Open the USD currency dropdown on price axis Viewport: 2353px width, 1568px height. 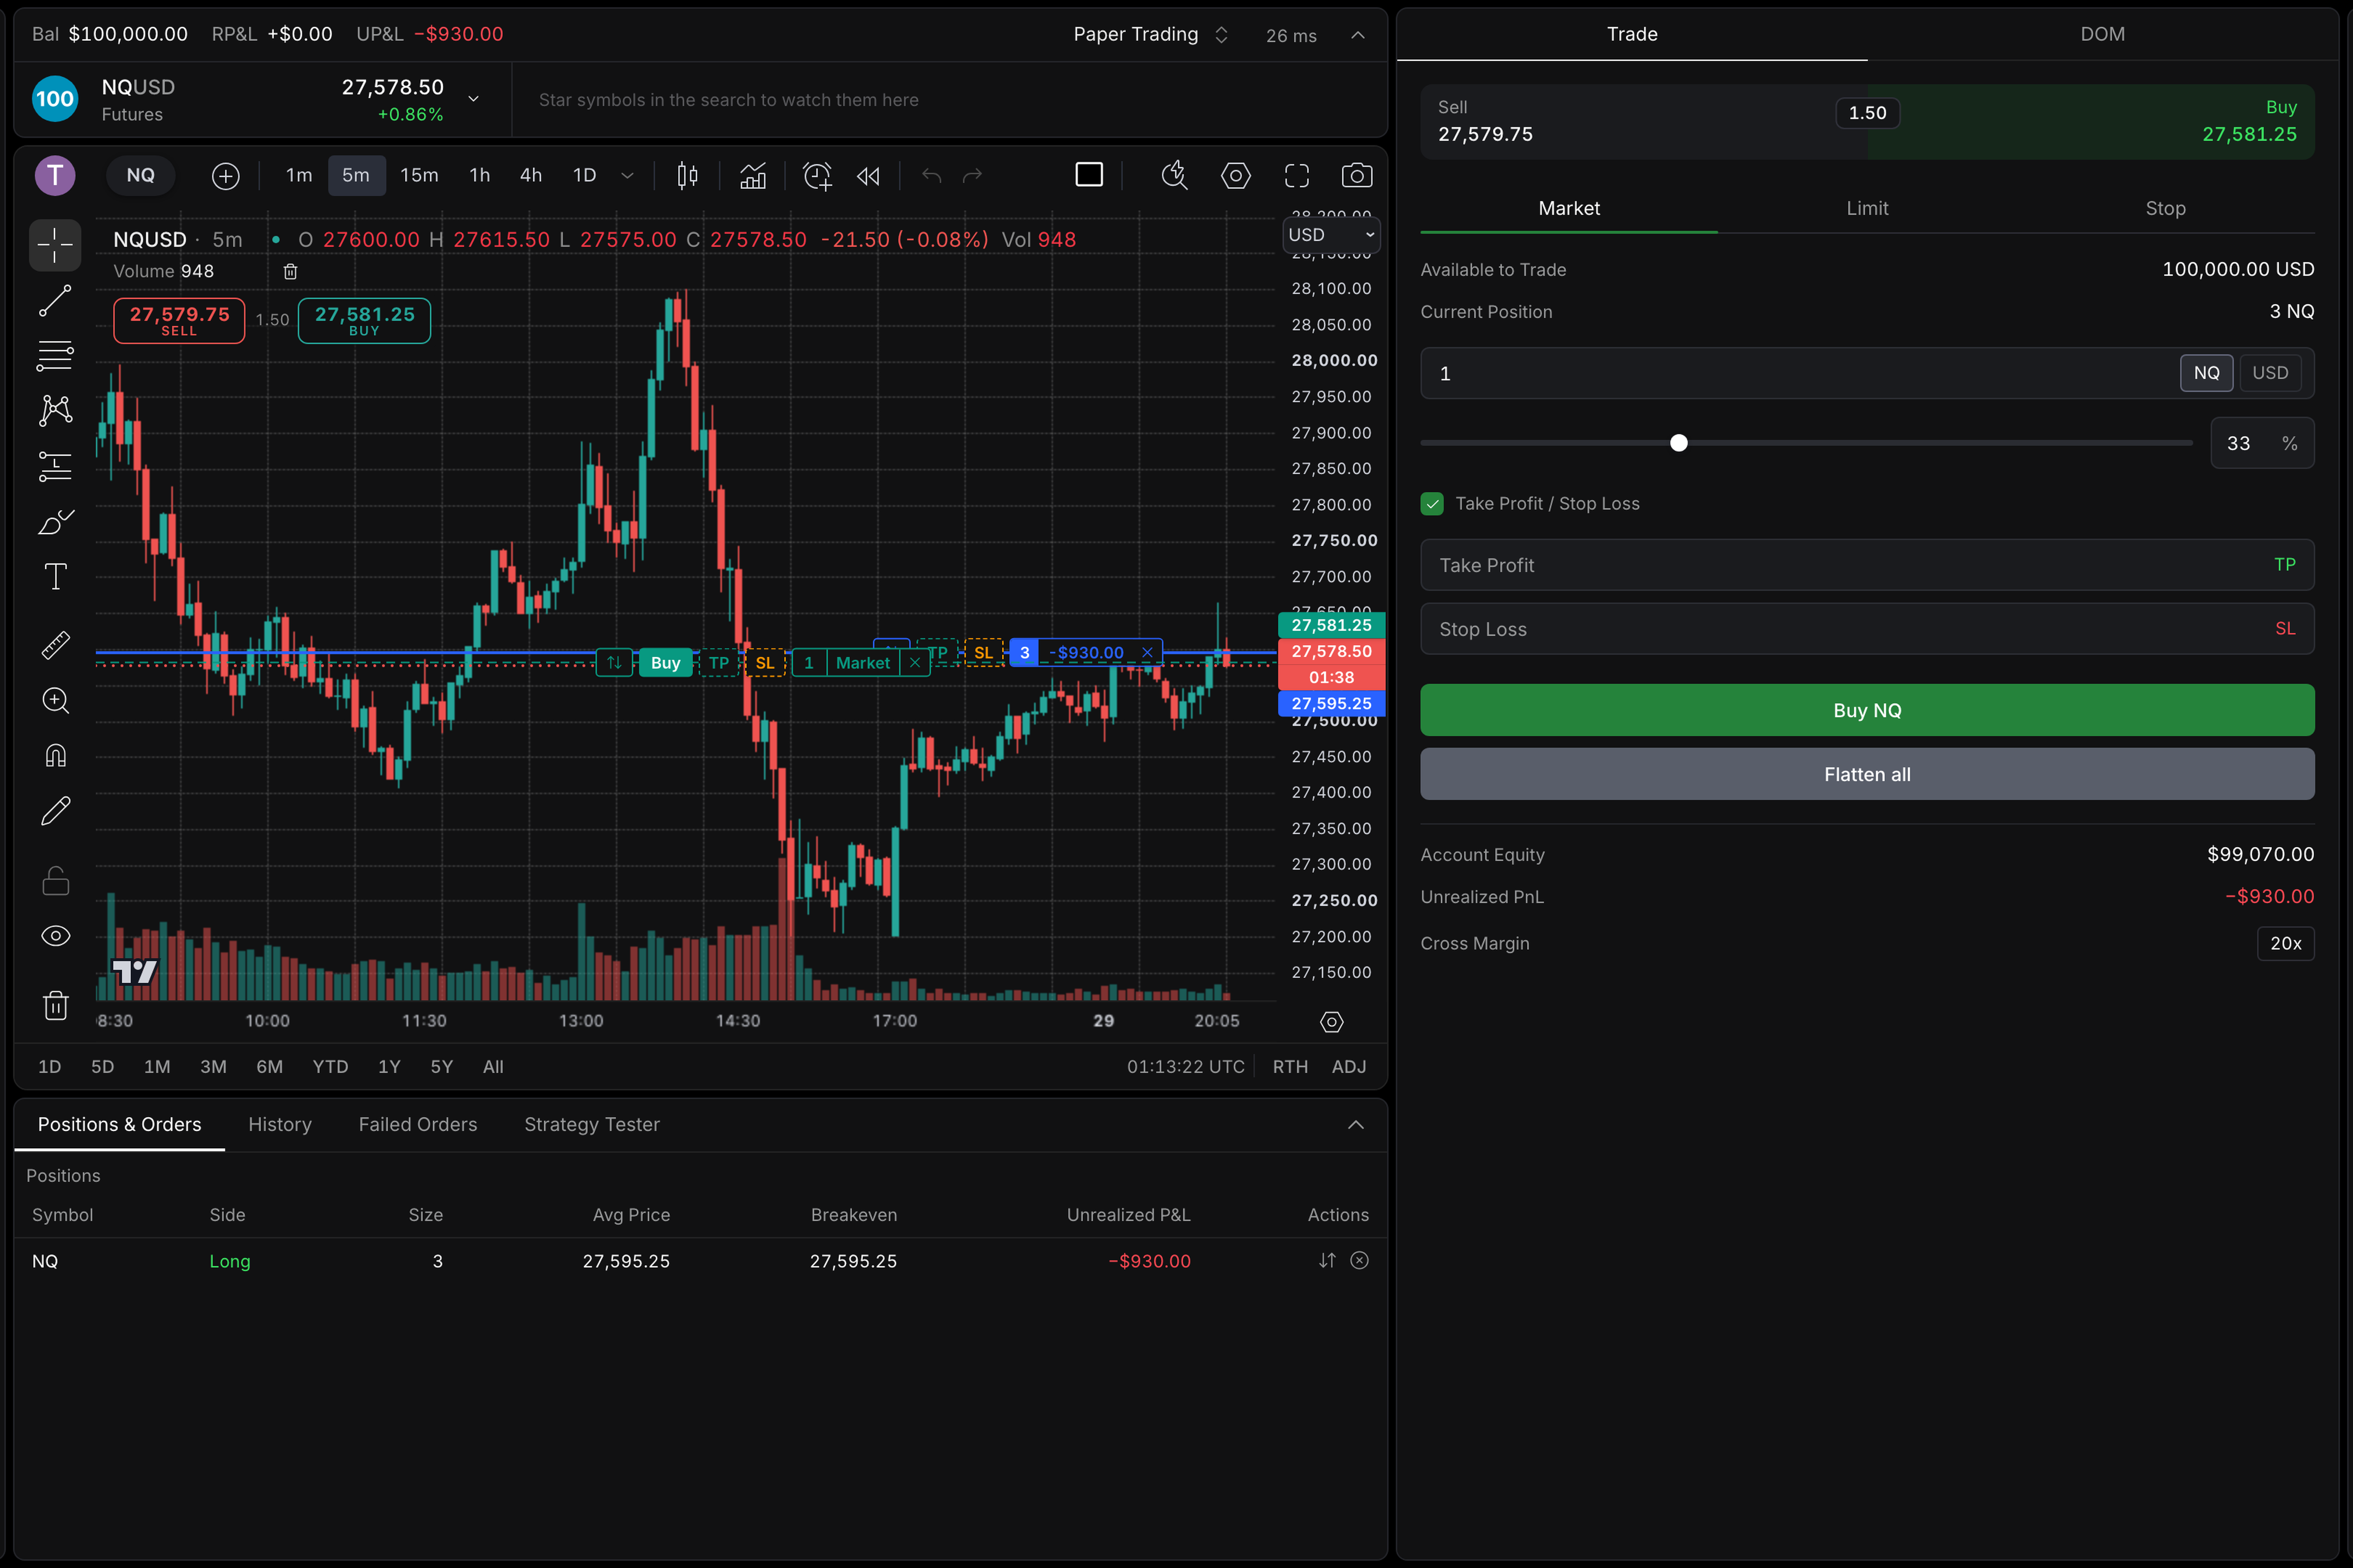pyautogui.click(x=1332, y=235)
